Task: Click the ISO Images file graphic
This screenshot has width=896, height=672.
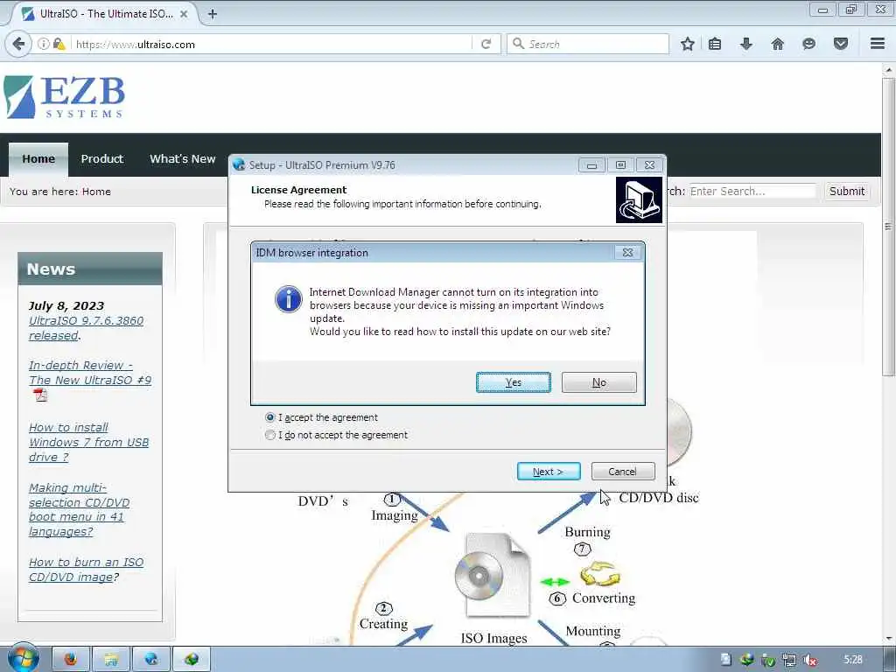Action: click(493, 575)
